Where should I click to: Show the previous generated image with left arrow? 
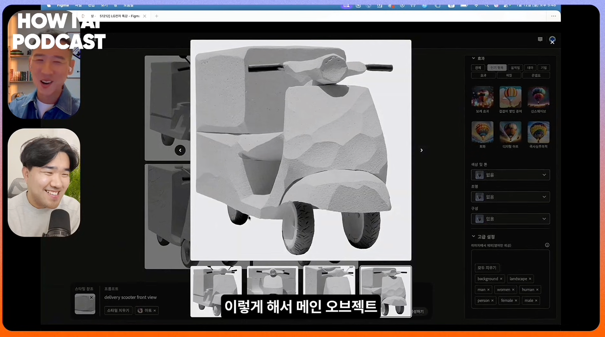(180, 150)
